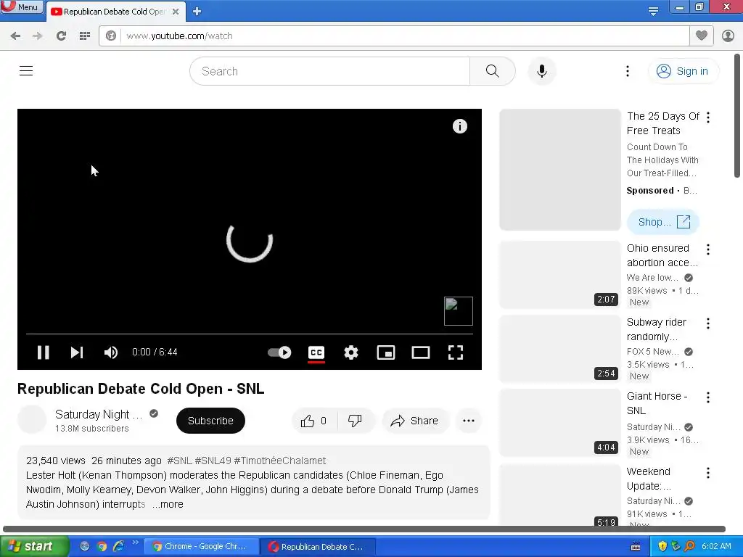743x557 pixels.
Task: Toggle the autoplay switch
Action: 279,352
